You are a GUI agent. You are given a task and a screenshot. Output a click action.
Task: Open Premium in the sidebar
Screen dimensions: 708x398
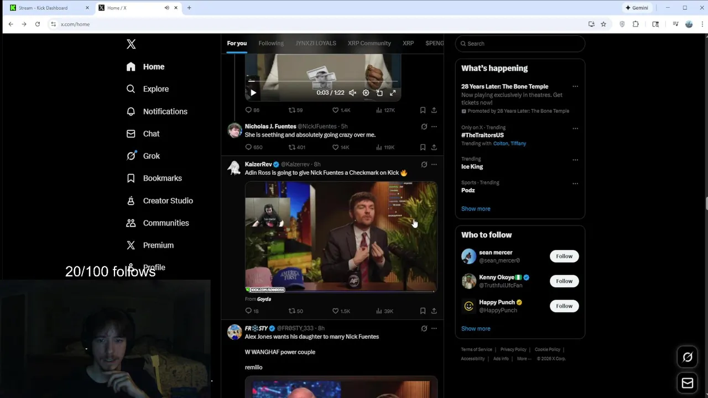(x=150, y=245)
